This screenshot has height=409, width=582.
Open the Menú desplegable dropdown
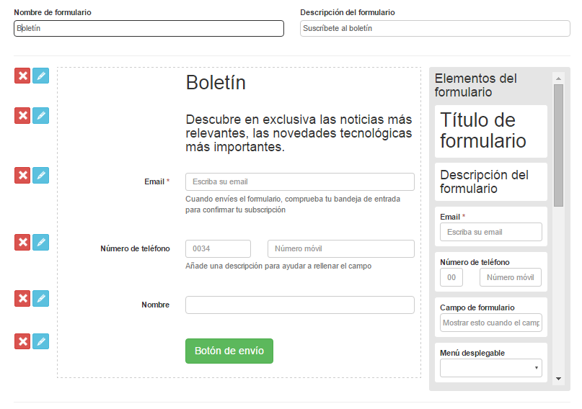tap(490, 369)
